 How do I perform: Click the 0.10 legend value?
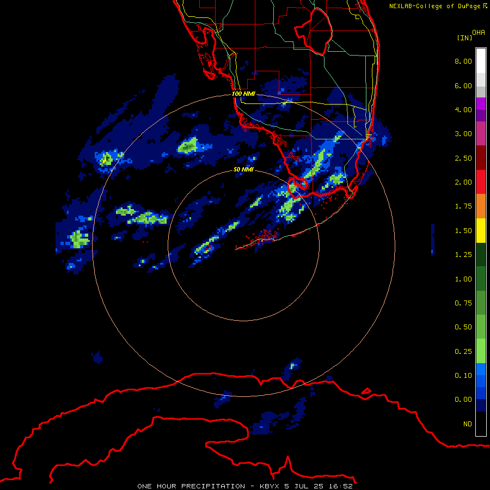pyautogui.click(x=463, y=376)
